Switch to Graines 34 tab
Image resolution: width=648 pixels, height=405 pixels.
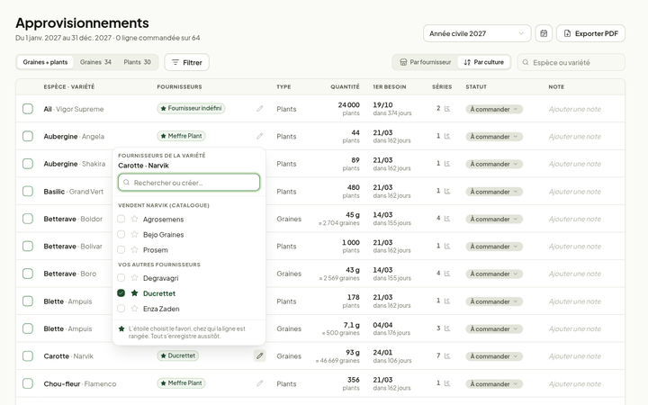[x=95, y=62]
